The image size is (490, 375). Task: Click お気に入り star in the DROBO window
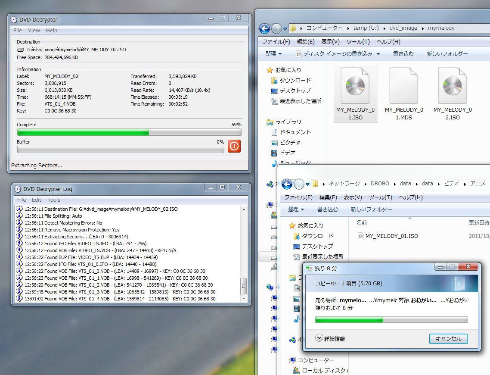coord(292,225)
